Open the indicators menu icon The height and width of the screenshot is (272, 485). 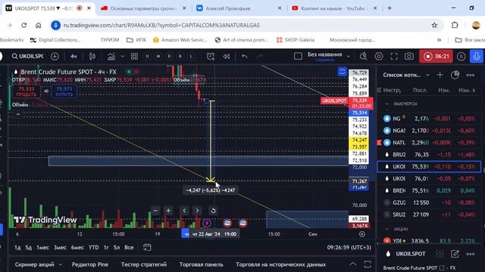point(111,57)
